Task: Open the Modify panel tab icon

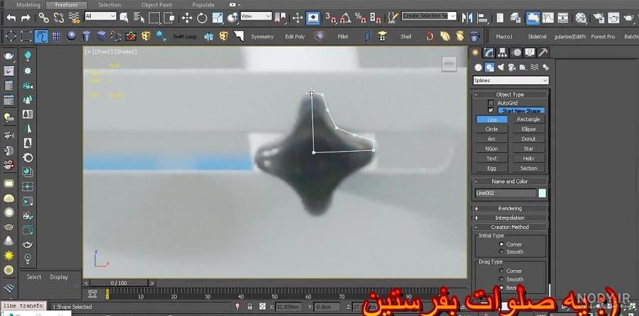Action: click(x=488, y=52)
